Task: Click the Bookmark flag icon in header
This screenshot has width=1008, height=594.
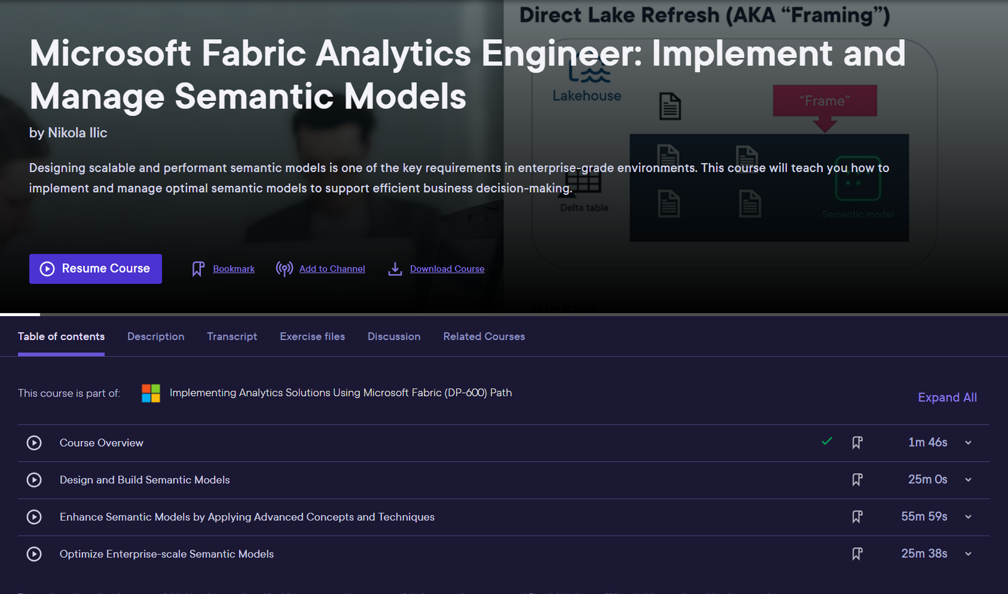Action: pos(198,269)
